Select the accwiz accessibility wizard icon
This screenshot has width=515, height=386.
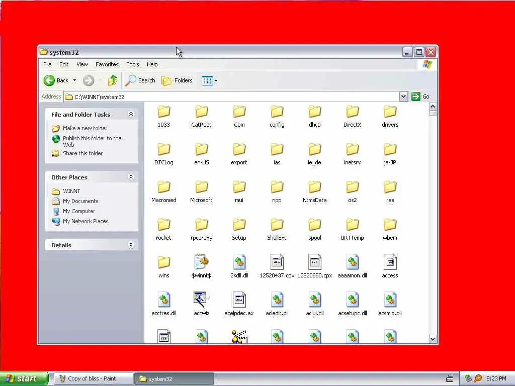click(201, 300)
